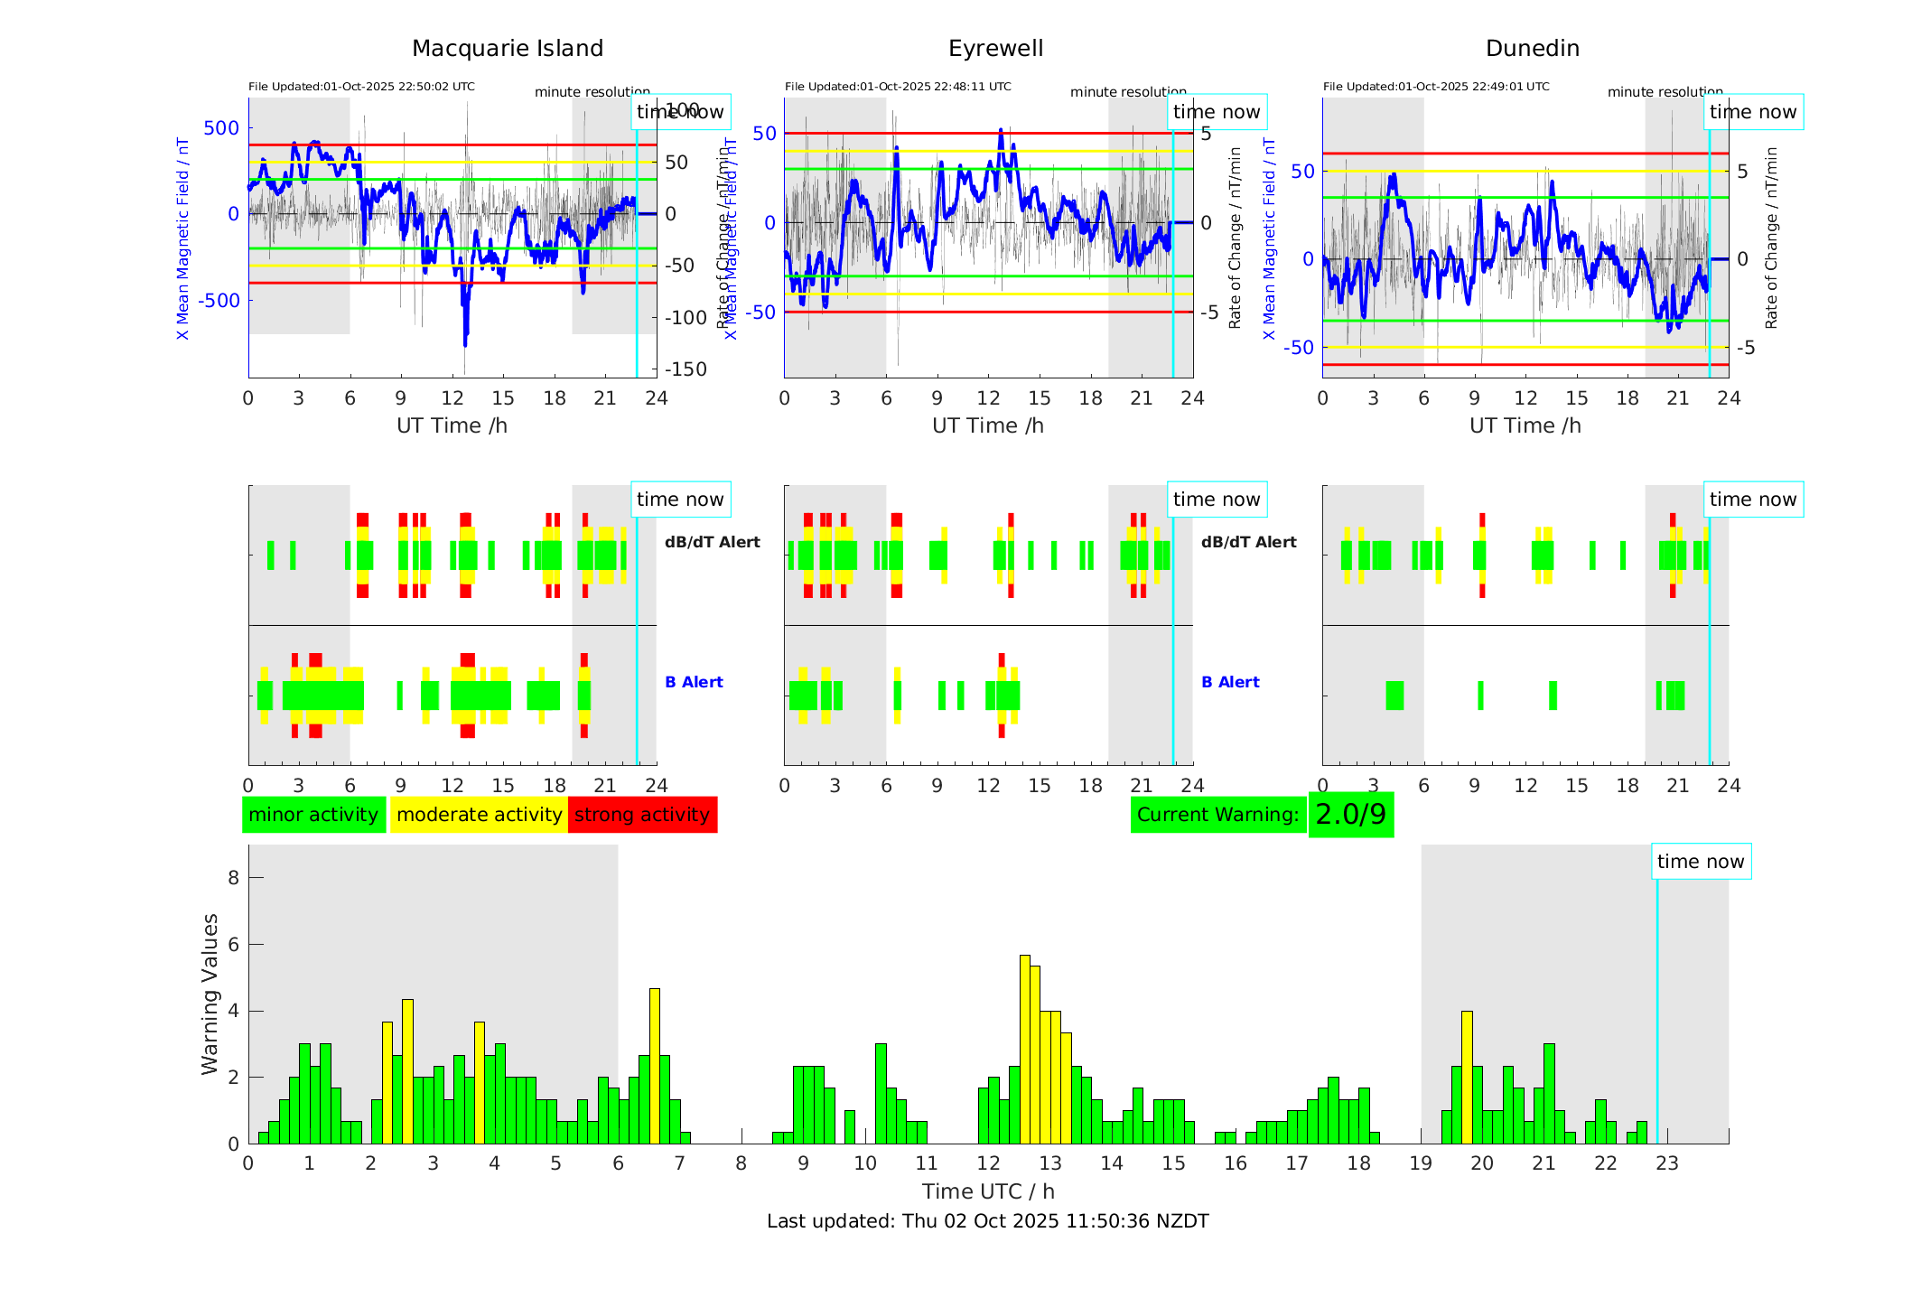Click the Current Warning label
Image resolution: width=1912 pixels, height=1298 pixels.
click(x=1217, y=815)
